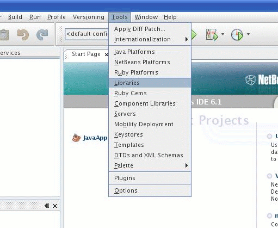Click the JavaApp coffee cup icon
The height and width of the screenshot is (228, 278).
(76, 138)
